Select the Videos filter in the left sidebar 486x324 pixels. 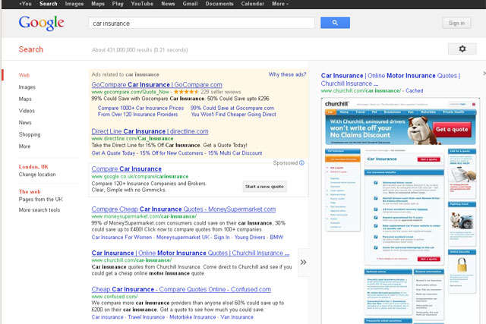click(x=27, y=111)
